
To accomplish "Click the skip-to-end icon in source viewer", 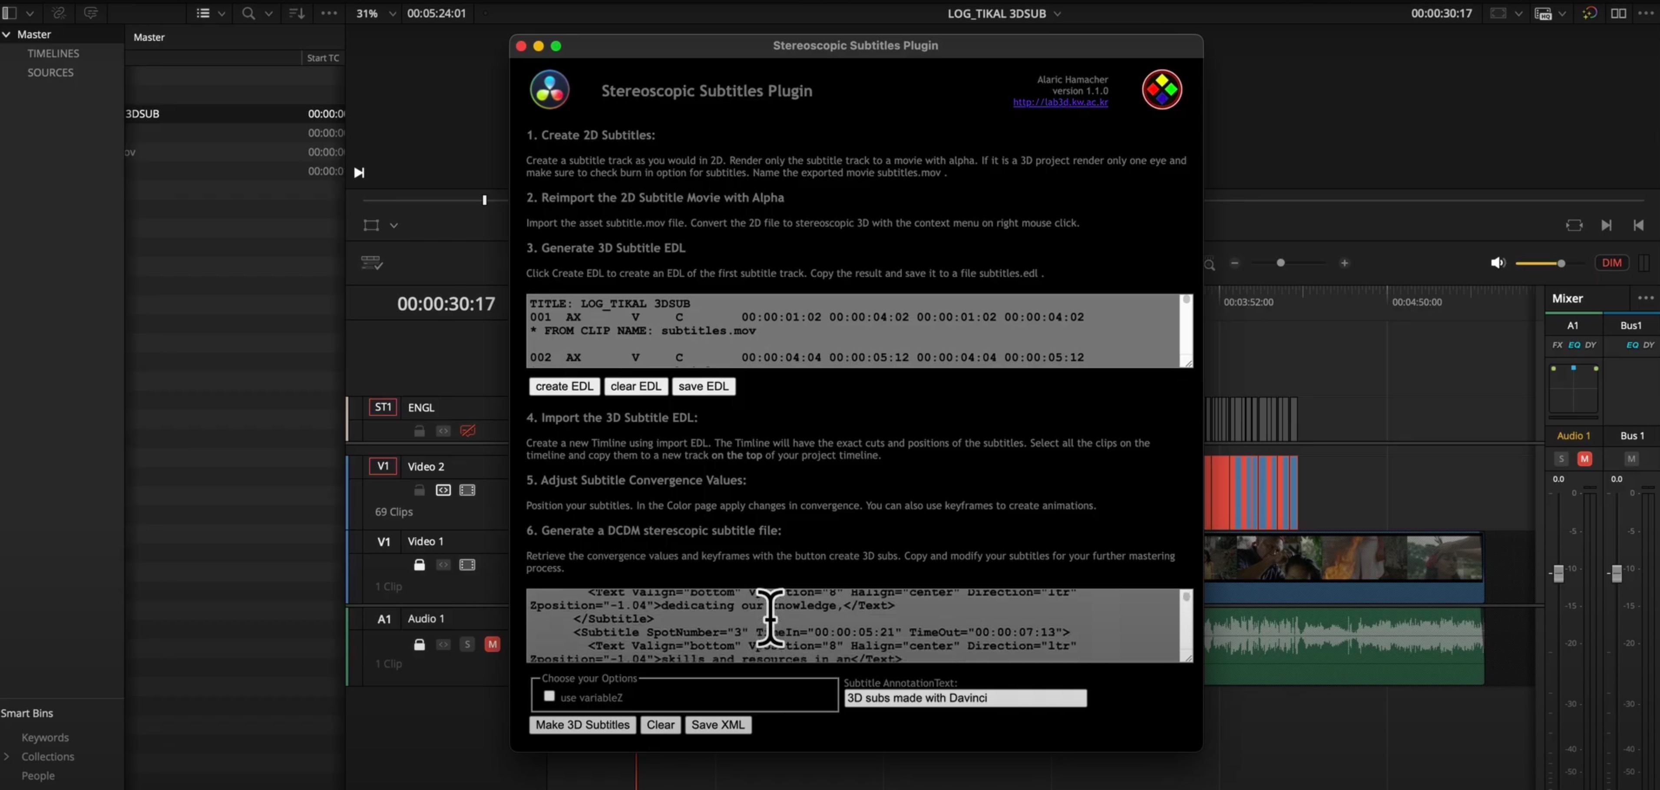I will (360, 172).
